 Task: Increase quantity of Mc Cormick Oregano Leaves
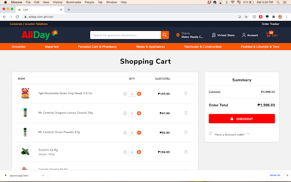[x=139, y=113]
